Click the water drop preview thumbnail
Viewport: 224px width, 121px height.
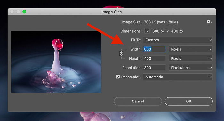[56, 62]
